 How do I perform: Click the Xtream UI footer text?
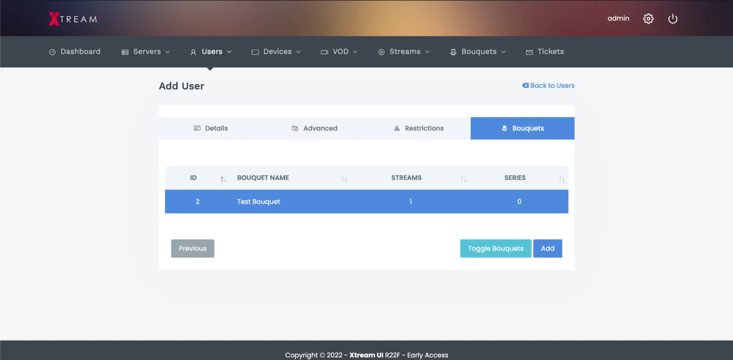coord(366,355)
